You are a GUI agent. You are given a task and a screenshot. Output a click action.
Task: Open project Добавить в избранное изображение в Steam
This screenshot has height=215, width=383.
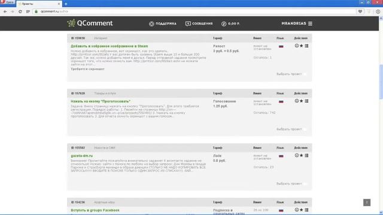point(109,46)
